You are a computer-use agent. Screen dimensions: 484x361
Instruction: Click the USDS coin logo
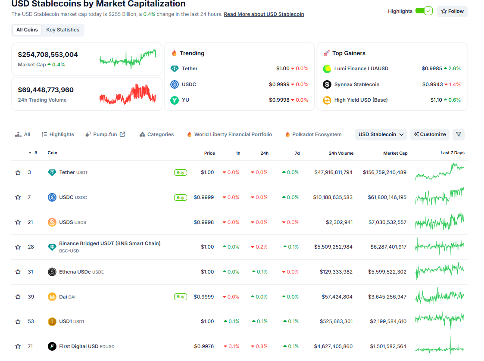click(52, 222)
